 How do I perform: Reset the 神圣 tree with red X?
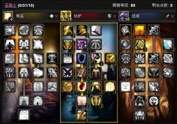(x=57, y=16)
